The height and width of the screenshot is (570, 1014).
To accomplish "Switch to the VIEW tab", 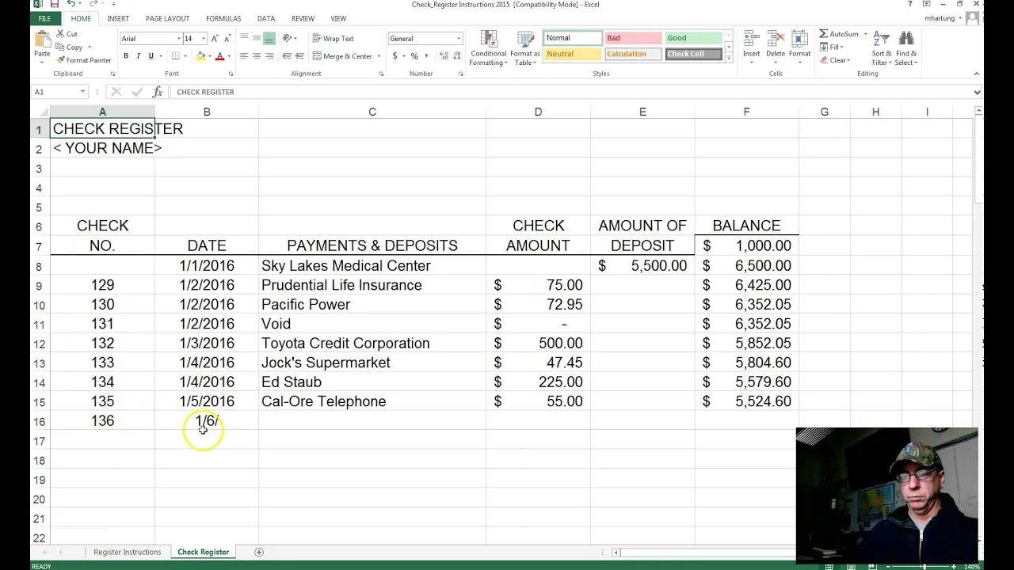I will coord(338,18).
